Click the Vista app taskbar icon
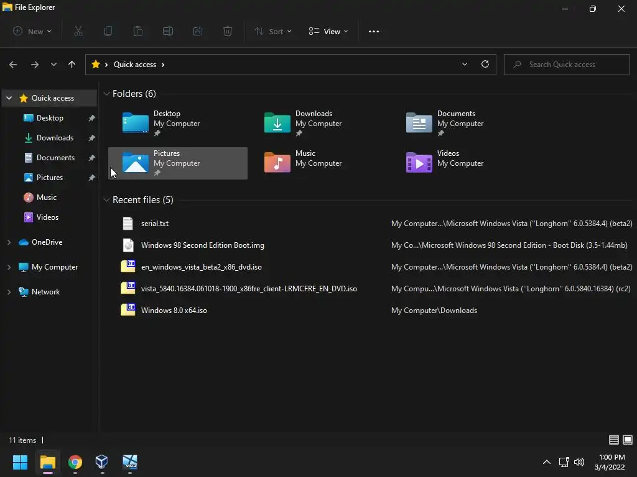Image resolution: width=637 pixels, height=477 pixels. [130, 462]
